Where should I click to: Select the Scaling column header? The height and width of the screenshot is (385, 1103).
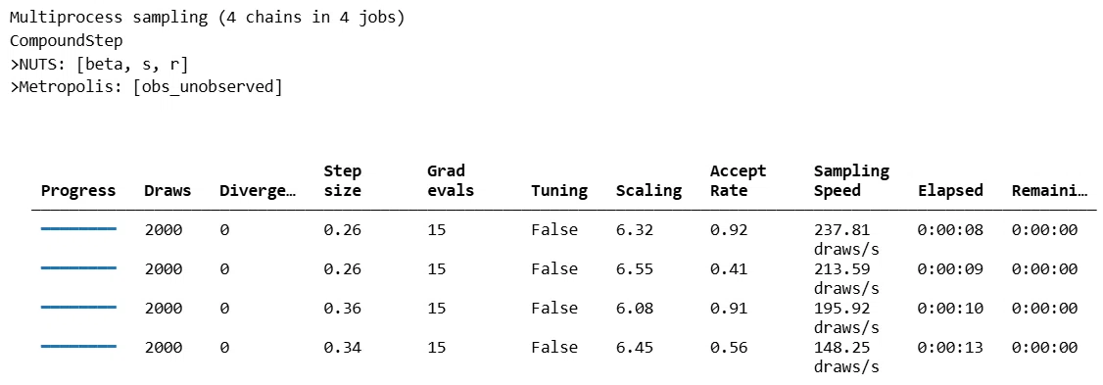(648, 191)
